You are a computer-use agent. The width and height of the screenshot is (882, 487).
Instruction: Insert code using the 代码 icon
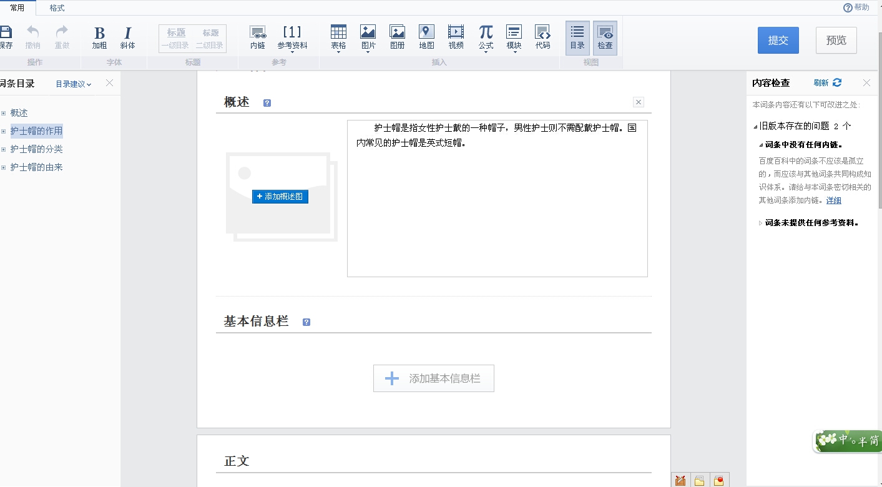coord(542,35)
